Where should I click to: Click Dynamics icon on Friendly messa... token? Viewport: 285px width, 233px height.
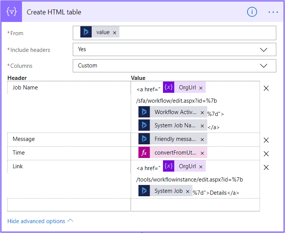(144, 139)
